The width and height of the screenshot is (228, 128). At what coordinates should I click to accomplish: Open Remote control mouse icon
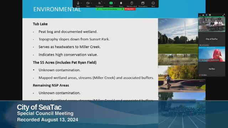click(x=132, y=3)
